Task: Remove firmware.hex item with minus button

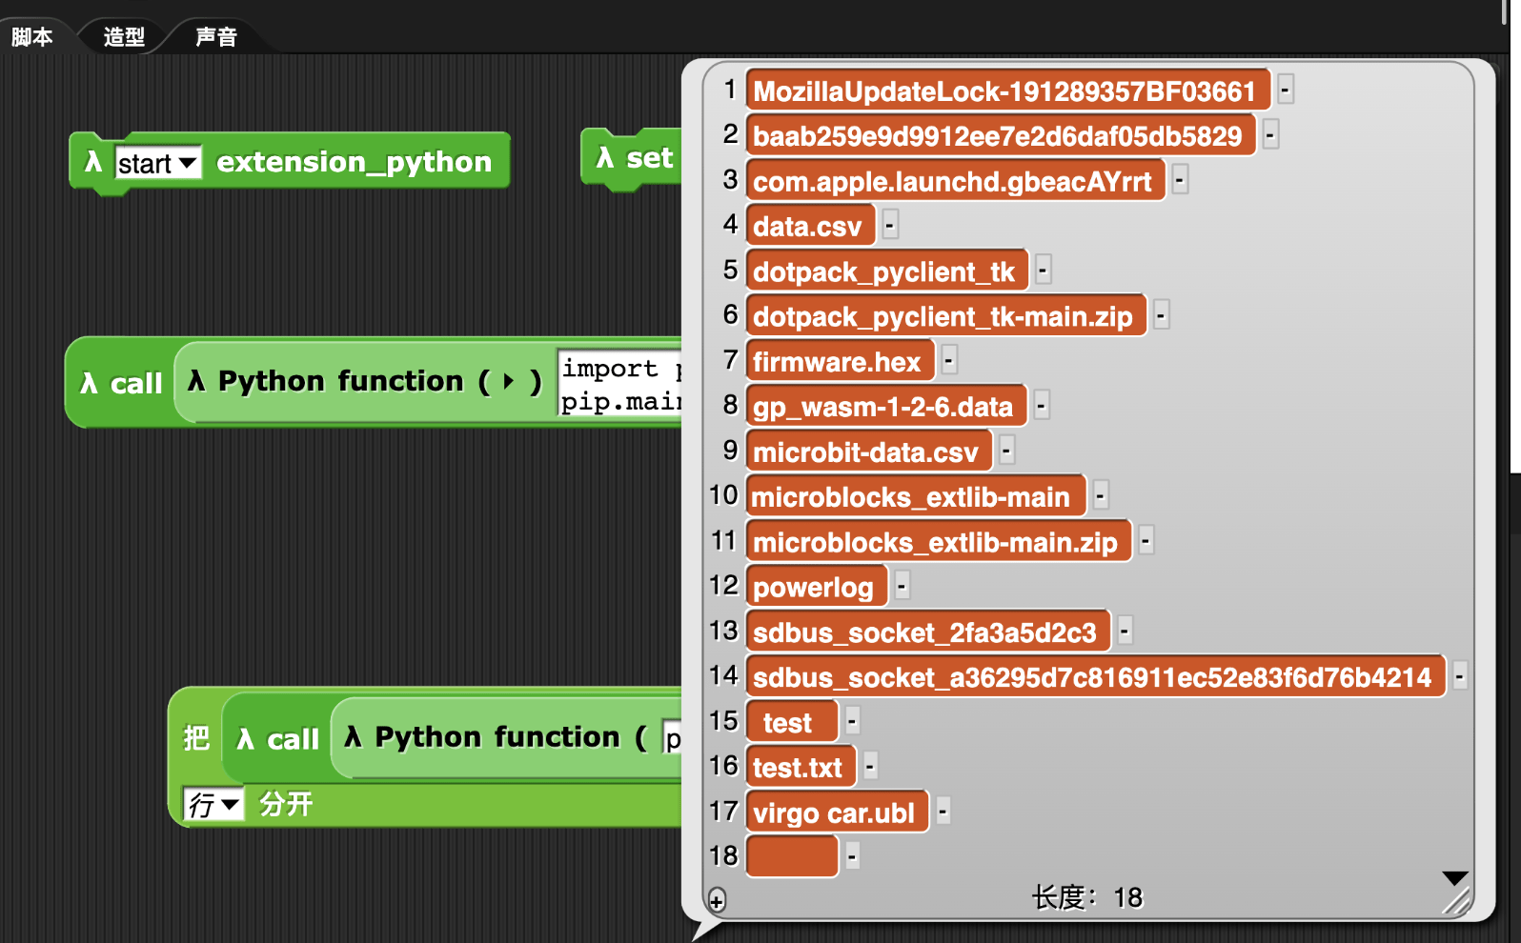Action: 949,360
